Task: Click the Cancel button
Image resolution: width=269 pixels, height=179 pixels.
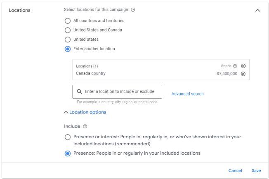Action: point(235,171)
